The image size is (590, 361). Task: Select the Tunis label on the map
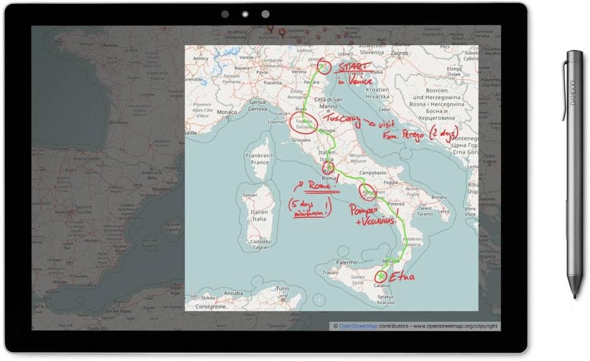click(282, 288)
